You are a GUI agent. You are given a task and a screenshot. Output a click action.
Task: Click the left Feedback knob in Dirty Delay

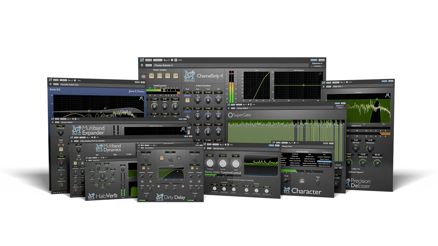point(142,177)
